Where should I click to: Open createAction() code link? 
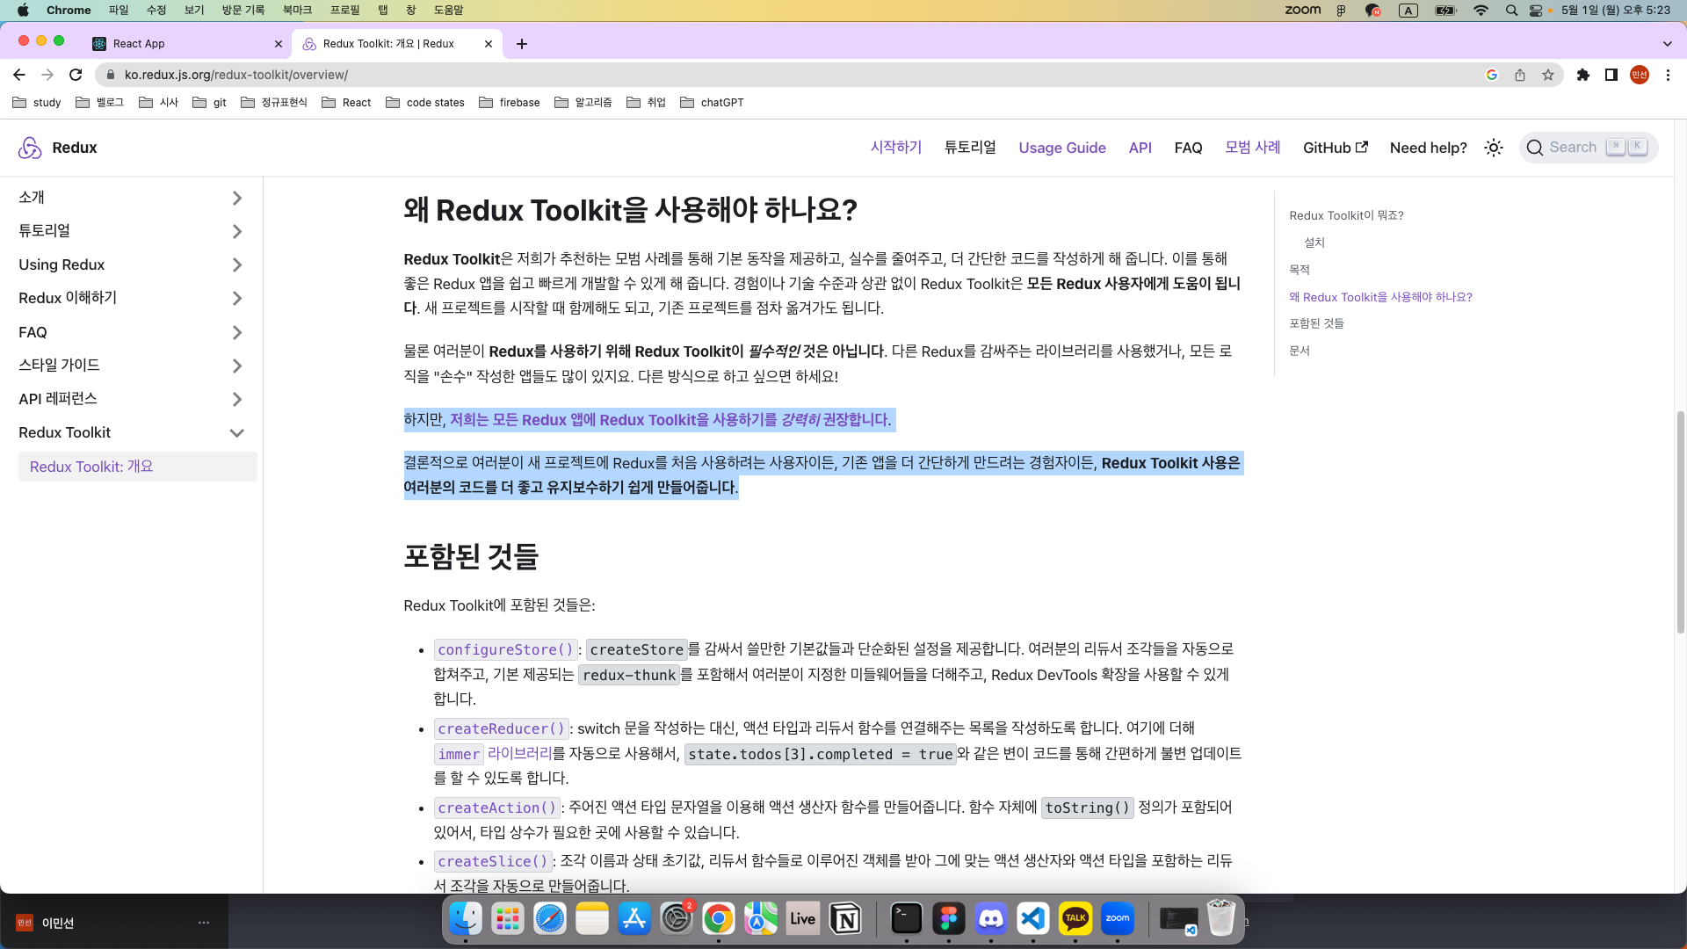(x=496, y=808)
